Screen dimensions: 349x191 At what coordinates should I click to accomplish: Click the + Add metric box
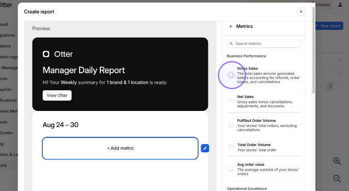[x=120, y=148]
